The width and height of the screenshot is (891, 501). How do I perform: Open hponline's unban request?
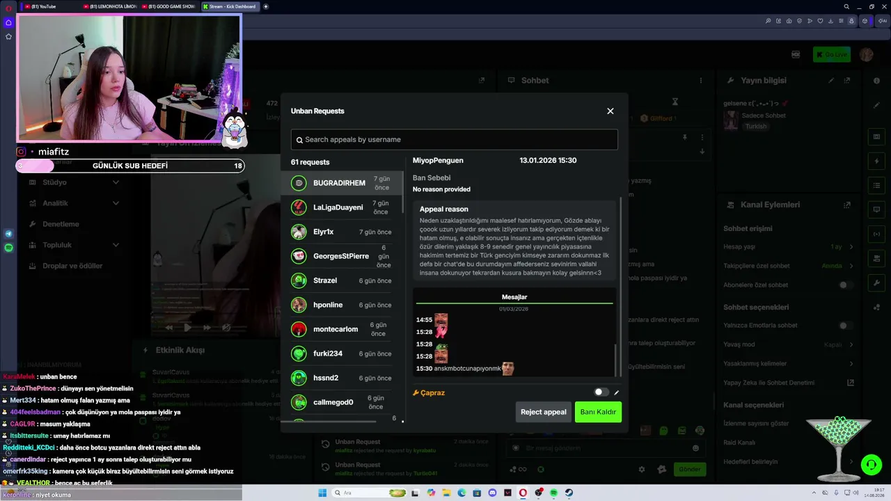click(342, 305)
